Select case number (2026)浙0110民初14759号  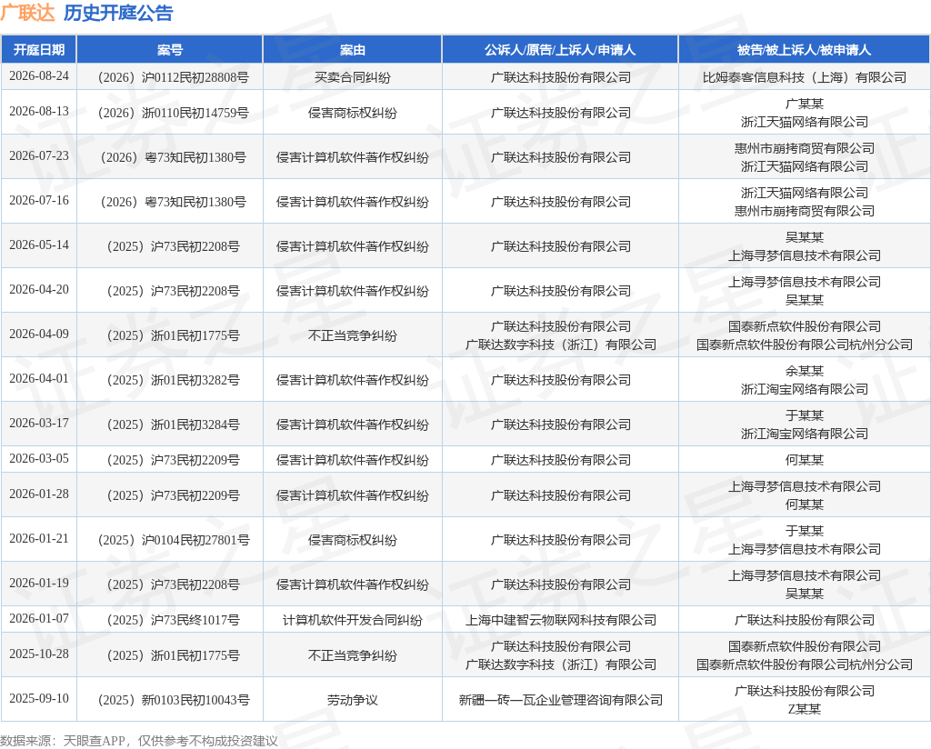(172, 113)
